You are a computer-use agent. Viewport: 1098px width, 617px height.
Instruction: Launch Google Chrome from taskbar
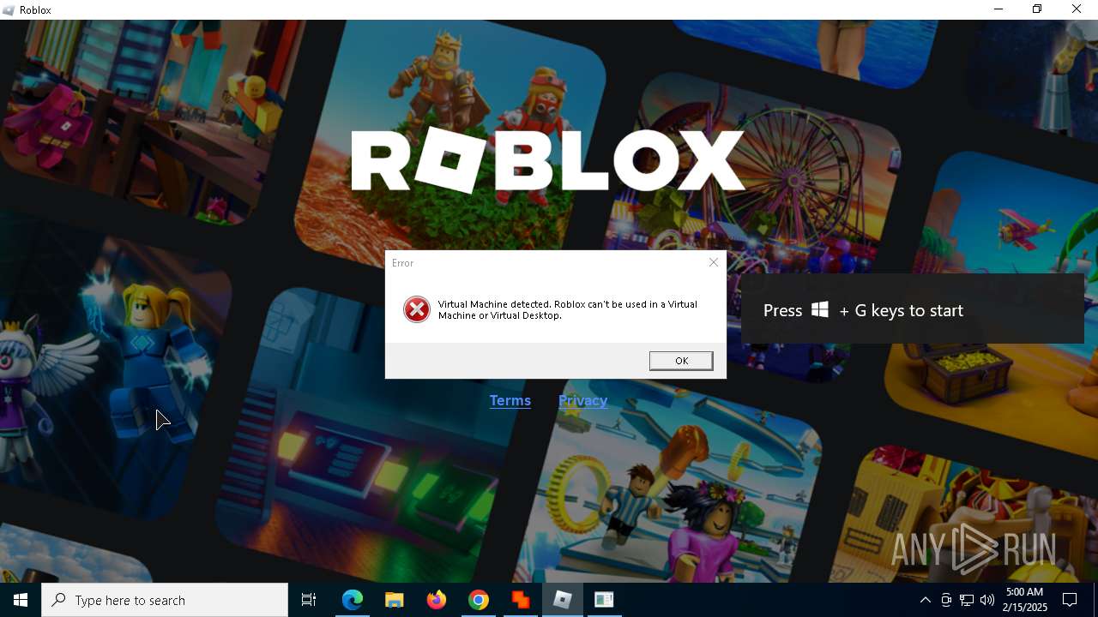(479, 600)
